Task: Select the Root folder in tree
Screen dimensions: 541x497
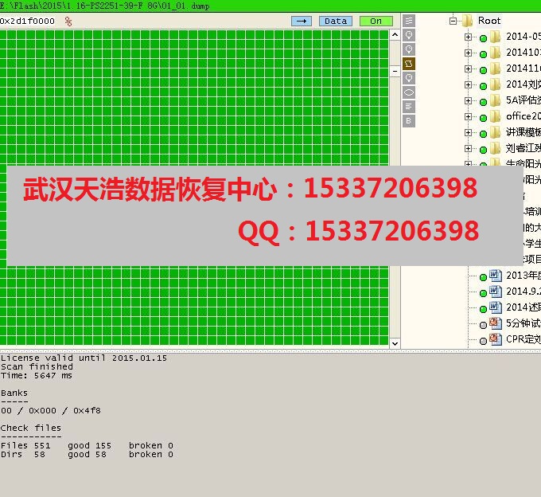Action: (488, 21)
